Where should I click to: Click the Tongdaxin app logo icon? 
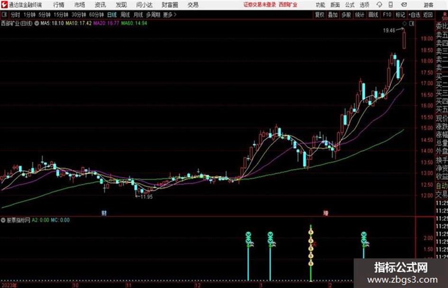(4, 5)
